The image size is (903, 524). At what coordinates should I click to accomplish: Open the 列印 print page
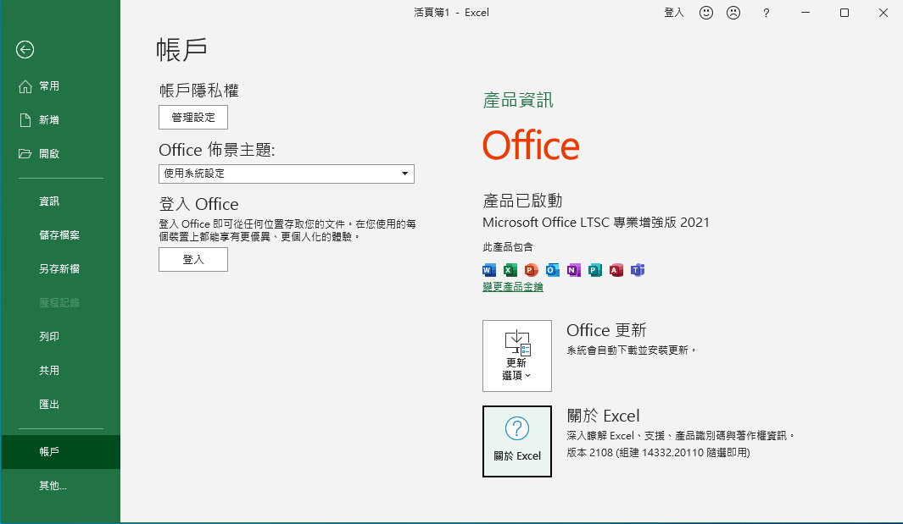tap(60, 336)
